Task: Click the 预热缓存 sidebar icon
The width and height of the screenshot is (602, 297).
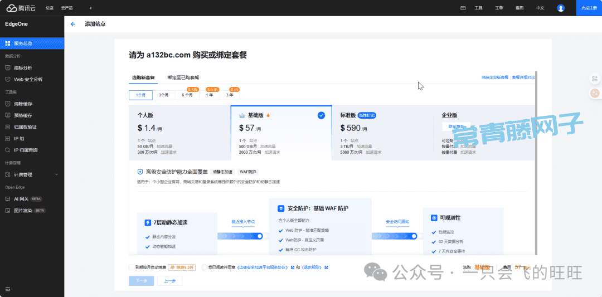Action: pos(8,115)
